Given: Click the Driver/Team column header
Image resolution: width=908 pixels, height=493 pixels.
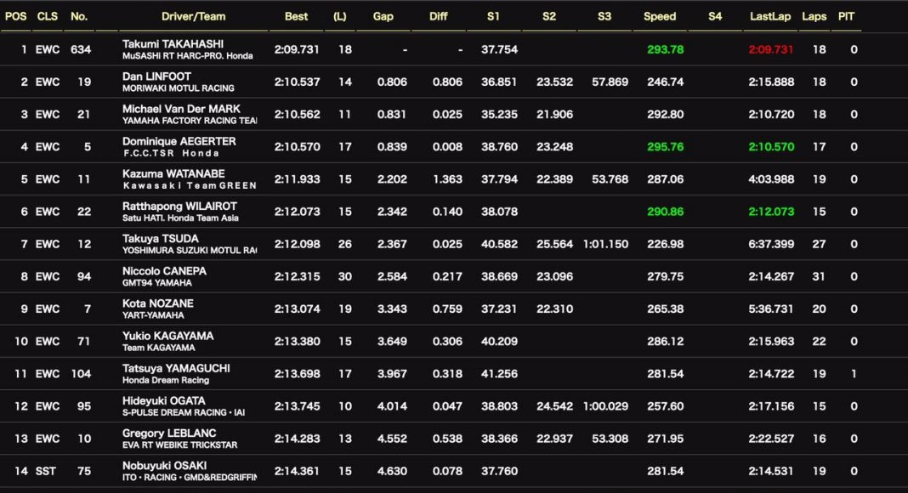Looking at the screenshot, I should tap(194, 16).
